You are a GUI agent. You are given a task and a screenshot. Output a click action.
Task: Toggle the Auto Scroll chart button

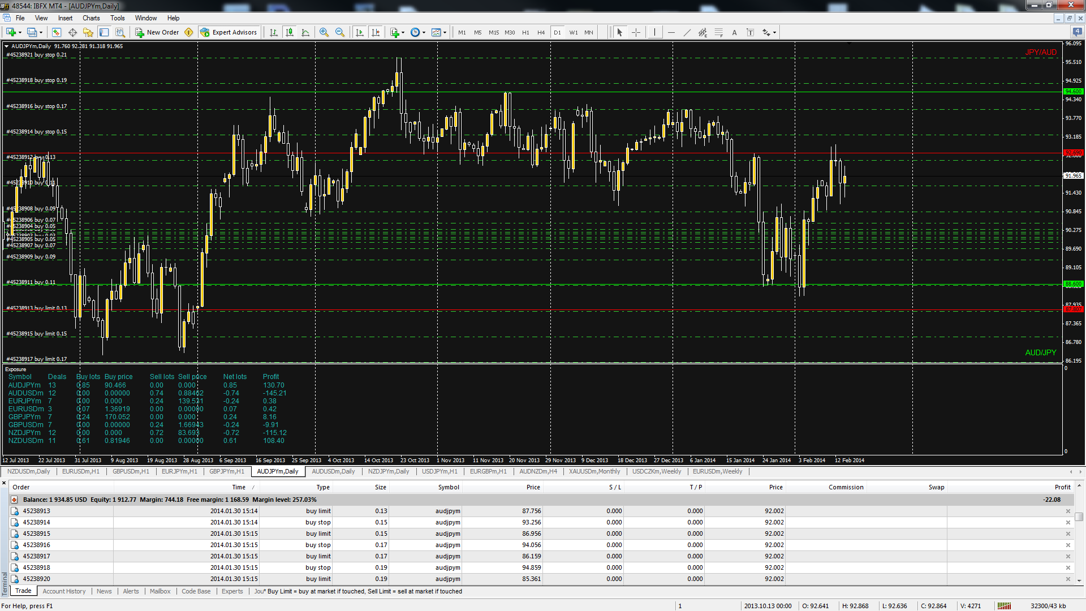(360, 32)
